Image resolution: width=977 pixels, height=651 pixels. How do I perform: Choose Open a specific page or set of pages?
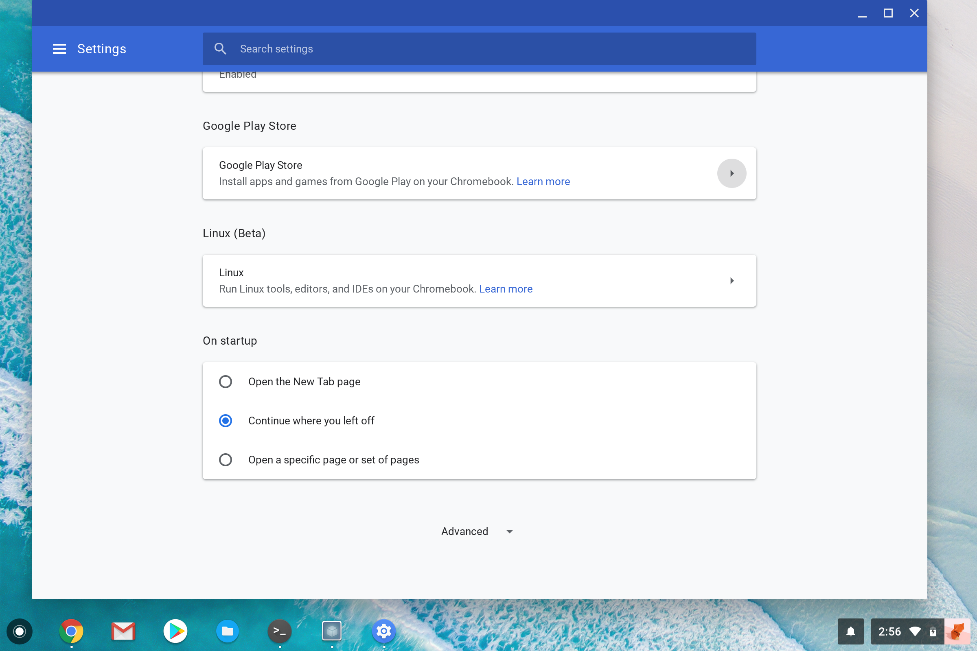[x=226, y=460]
